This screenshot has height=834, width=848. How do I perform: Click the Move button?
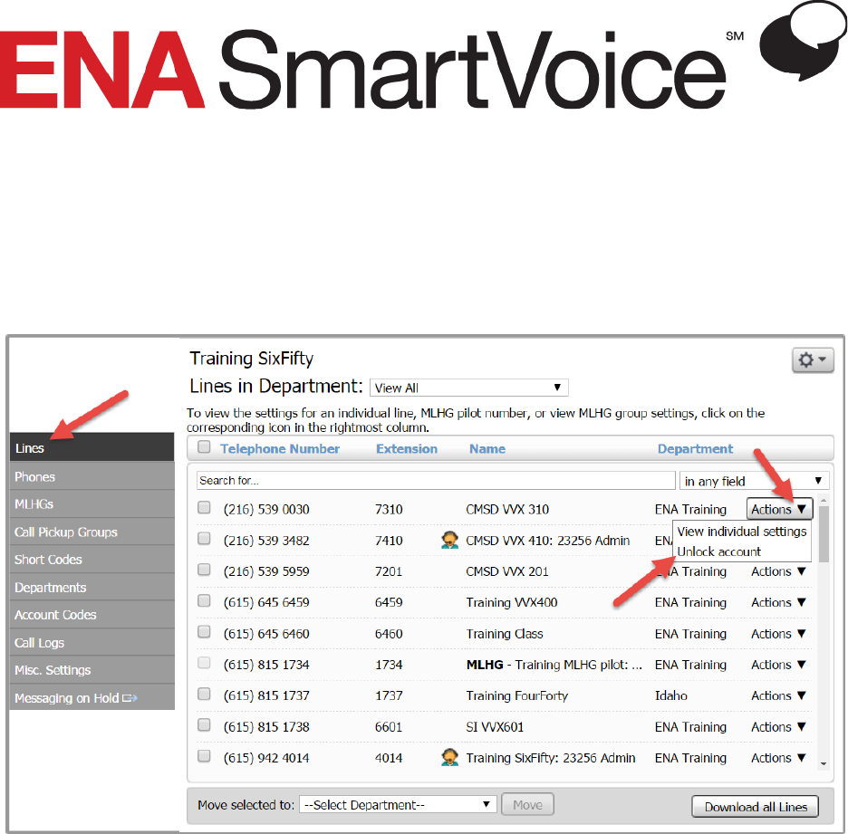(527, 804)
